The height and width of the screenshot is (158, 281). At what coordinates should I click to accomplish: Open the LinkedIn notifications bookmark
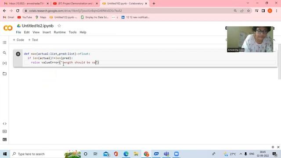[135, 17]
